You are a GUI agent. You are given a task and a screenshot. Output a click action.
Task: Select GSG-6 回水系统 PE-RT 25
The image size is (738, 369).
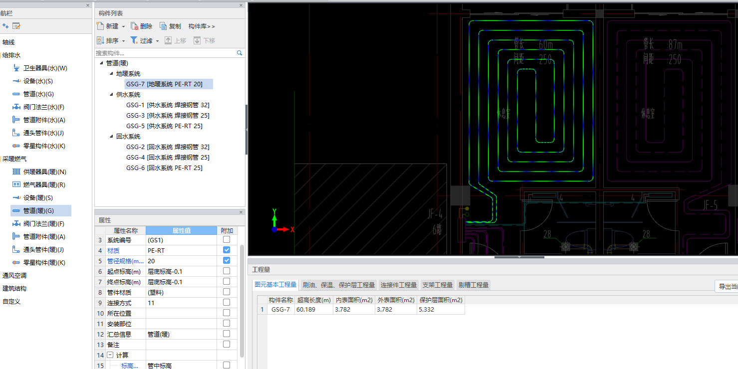click(164, 168)
